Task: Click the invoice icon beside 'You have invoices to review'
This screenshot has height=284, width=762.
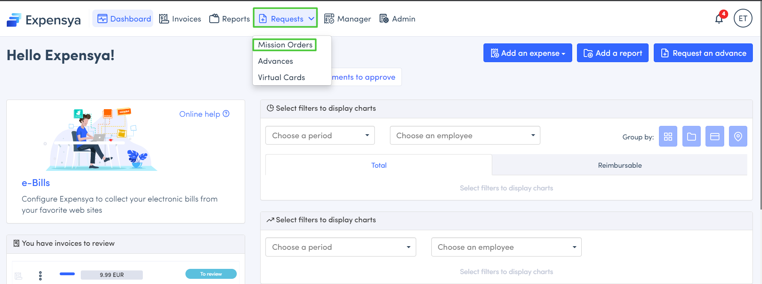Action: click(x=16, y=243)
